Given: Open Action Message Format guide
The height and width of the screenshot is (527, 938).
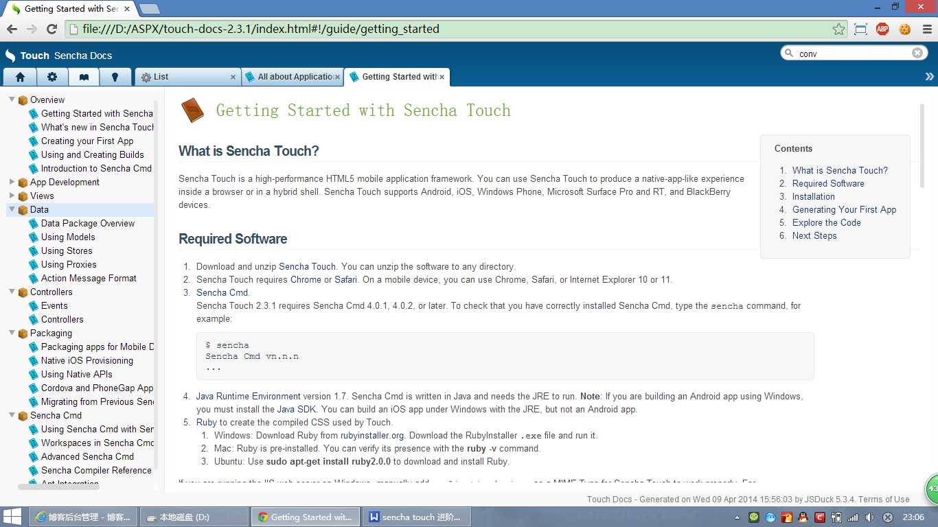Looking at the screenshot, I should pyautogui.click(x=89, y=278).
